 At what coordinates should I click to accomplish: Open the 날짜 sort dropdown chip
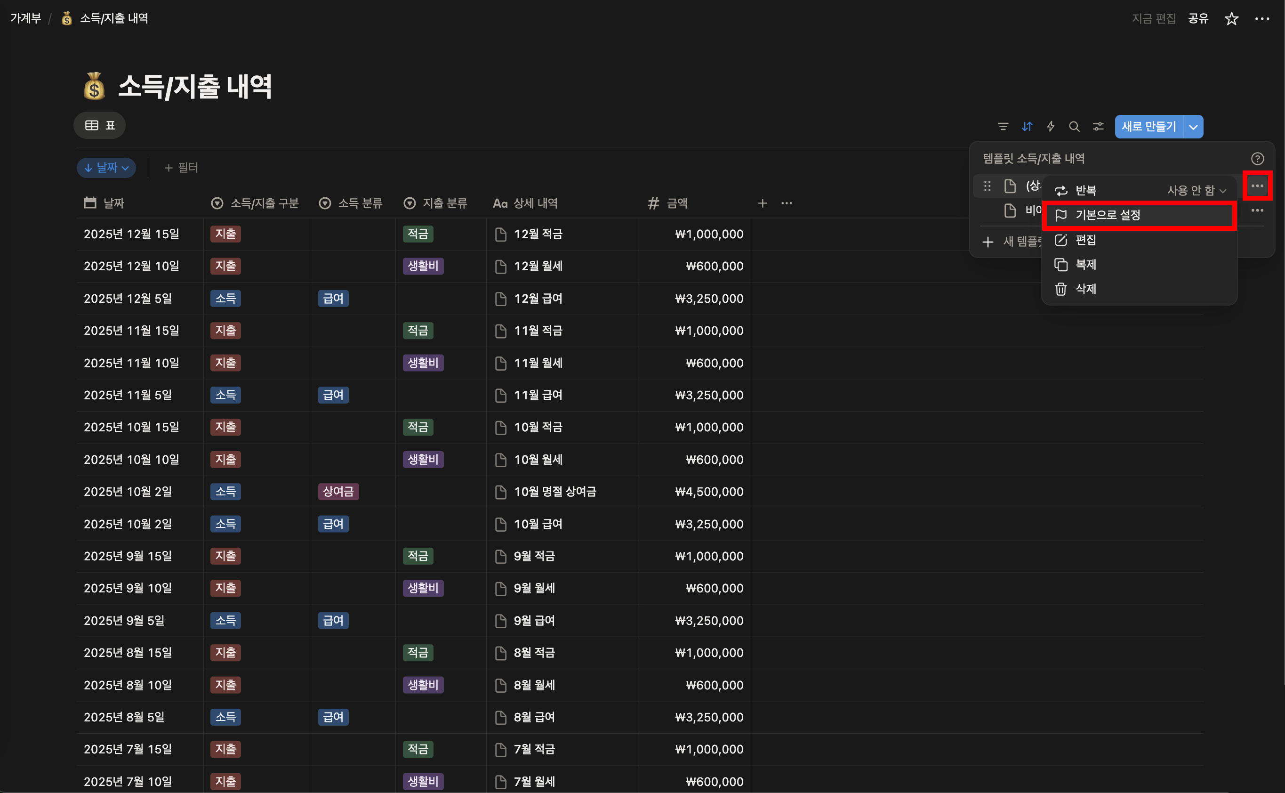coord(106,168)
